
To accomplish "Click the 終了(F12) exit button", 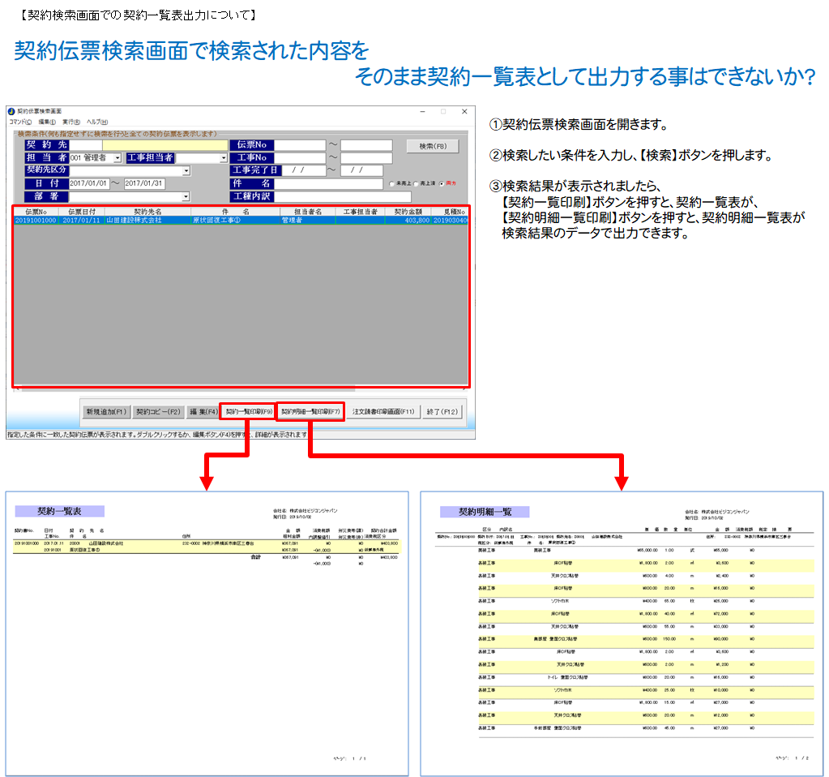I will click(x=442, y=412).
